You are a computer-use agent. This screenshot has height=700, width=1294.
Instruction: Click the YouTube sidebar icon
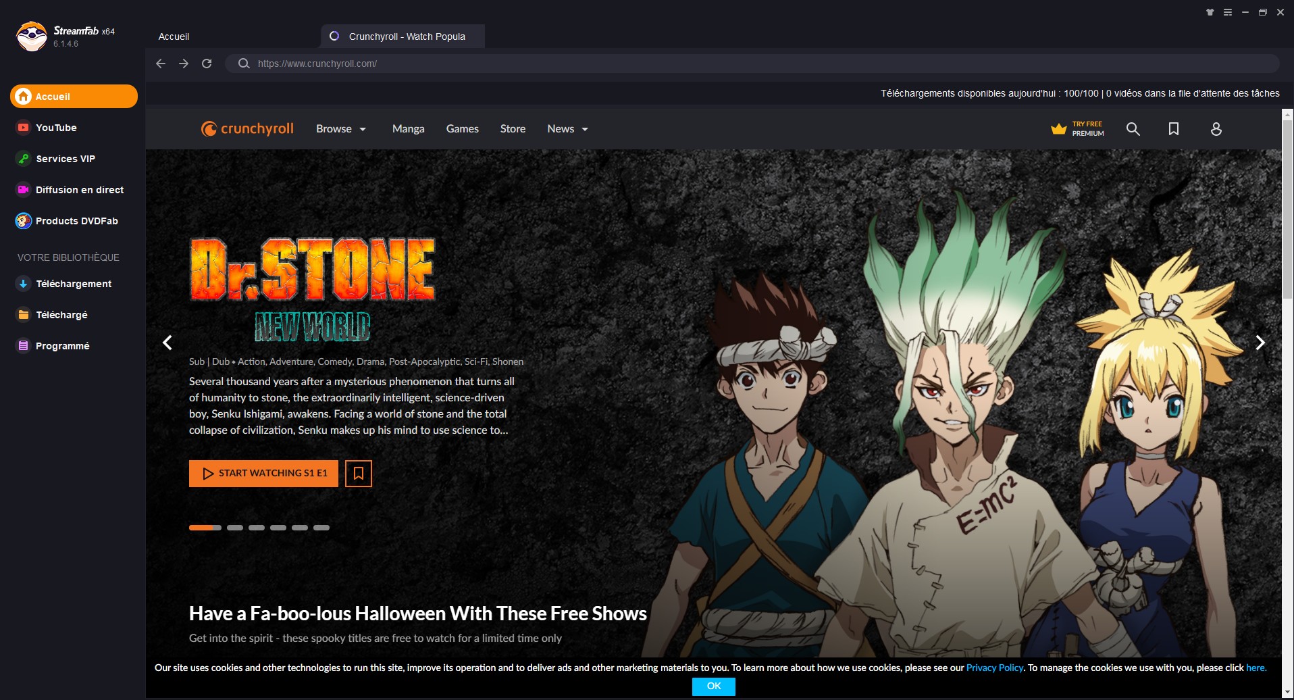(x=24, y=128)
